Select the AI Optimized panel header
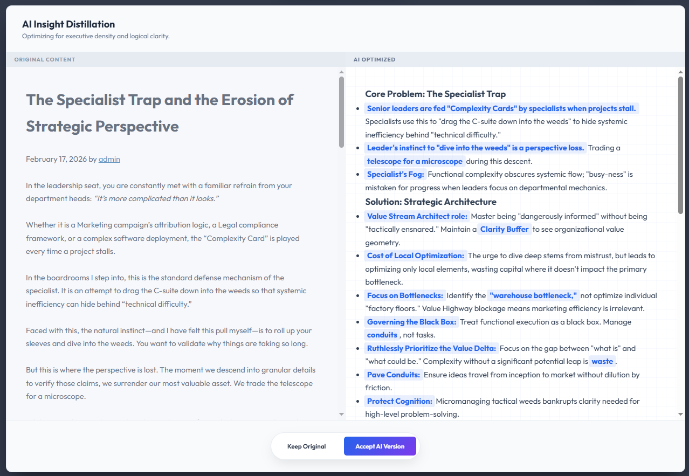 point(374,59)
